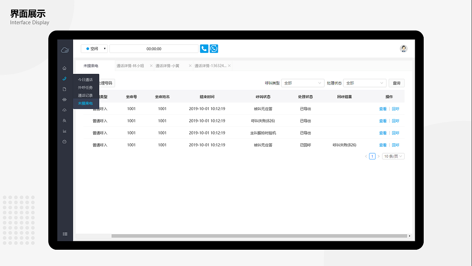Select the phone calls icon in sidebar
The image size is (472, 266).
click(65, 78)
